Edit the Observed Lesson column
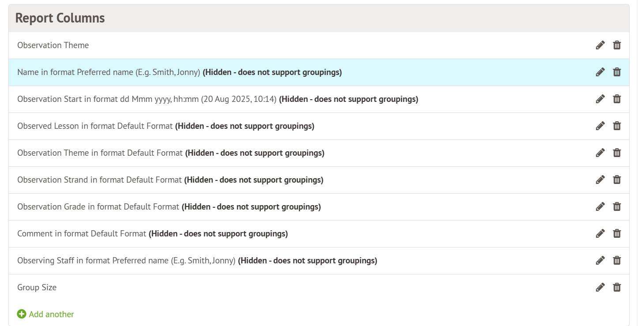This screenshot has width=638, height=326. coord(600,126)
